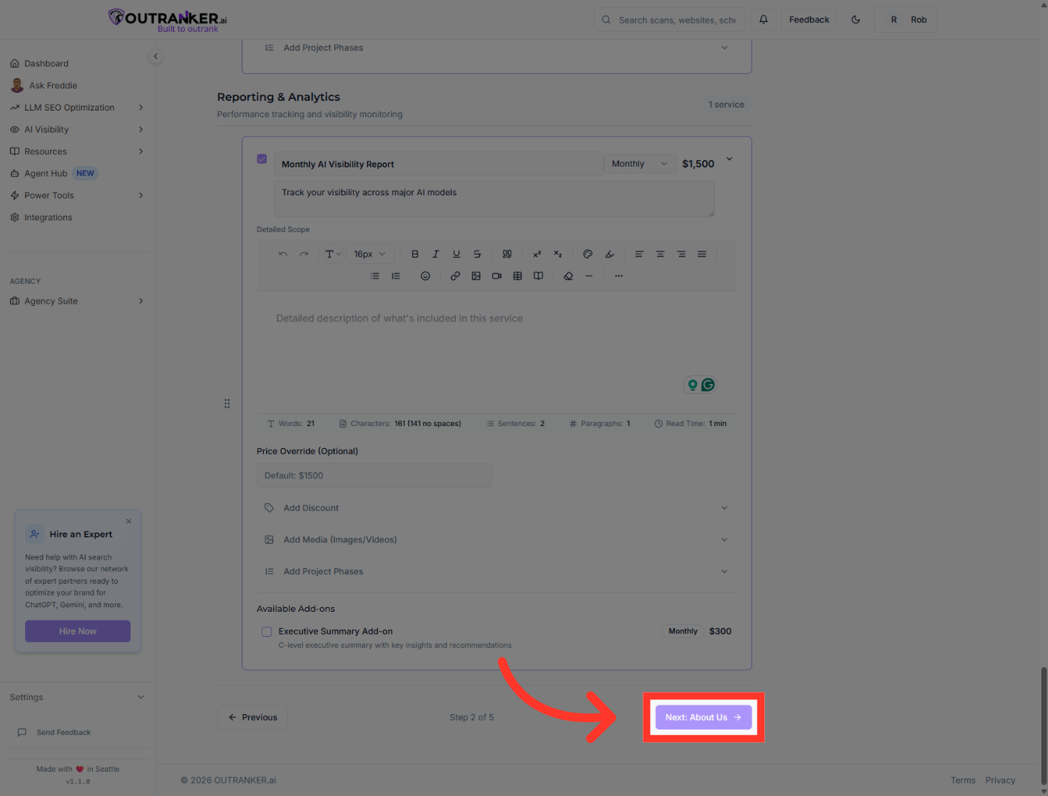Open the text color palette
Screen dimensions: 1048x796
click(x=588, y=254)
